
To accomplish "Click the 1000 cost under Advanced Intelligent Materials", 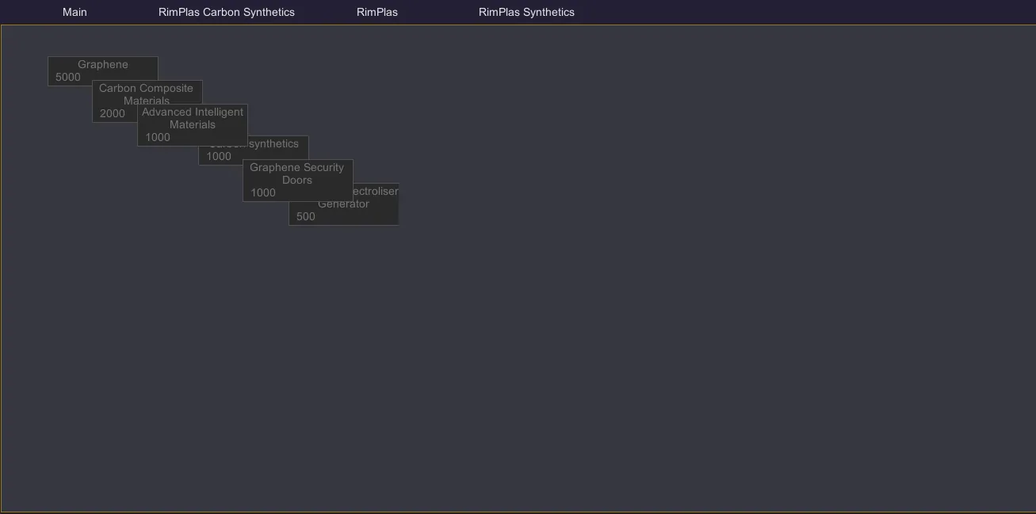I will (x=158, y=138).
